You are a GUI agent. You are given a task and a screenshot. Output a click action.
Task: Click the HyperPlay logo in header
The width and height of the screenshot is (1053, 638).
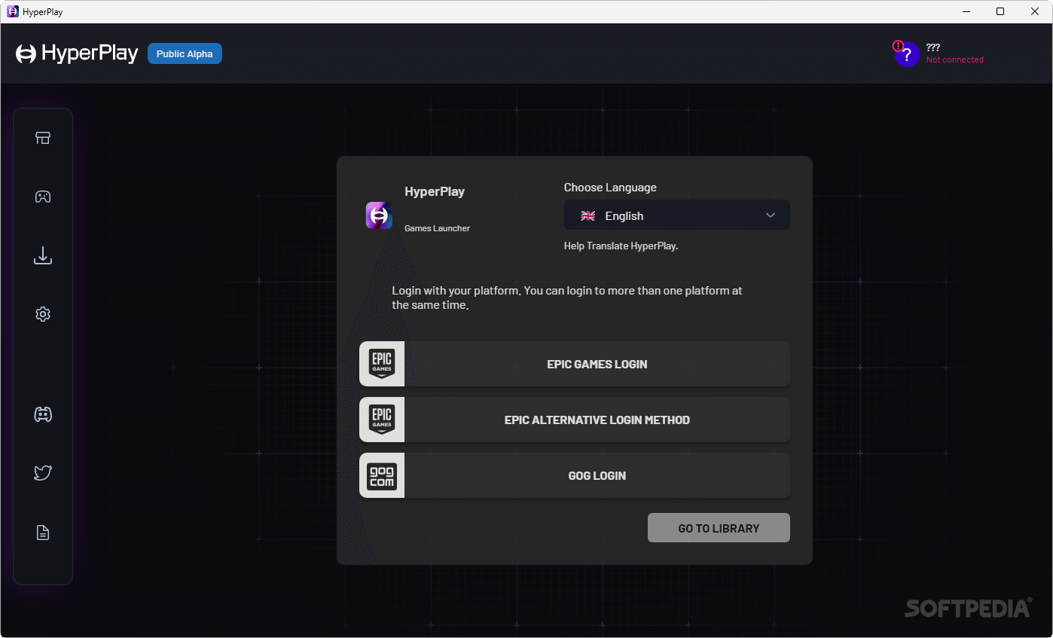click(x=77, y=53)
